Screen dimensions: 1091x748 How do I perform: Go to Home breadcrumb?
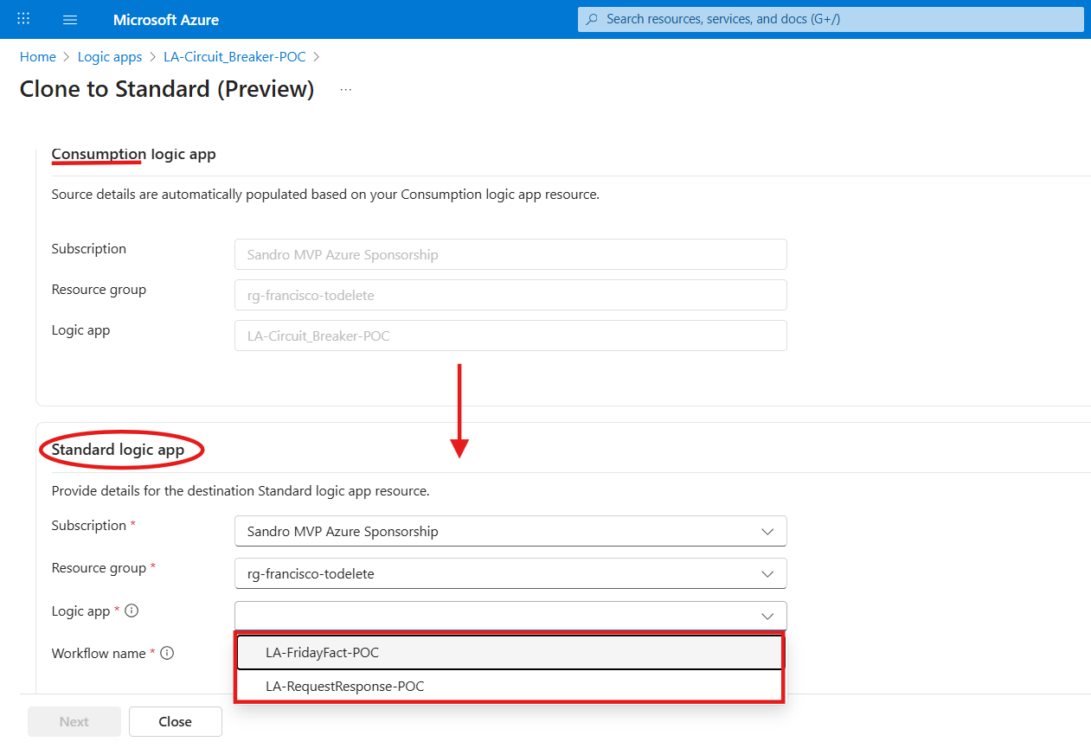(x=38, y=57)
